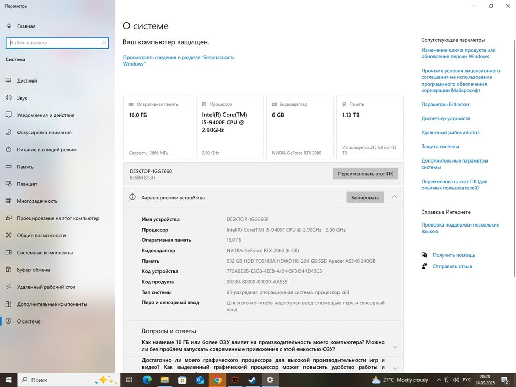Open Удаленный рабочий стол related link
This screenshot has height=387, width=516.
(450, 132)
